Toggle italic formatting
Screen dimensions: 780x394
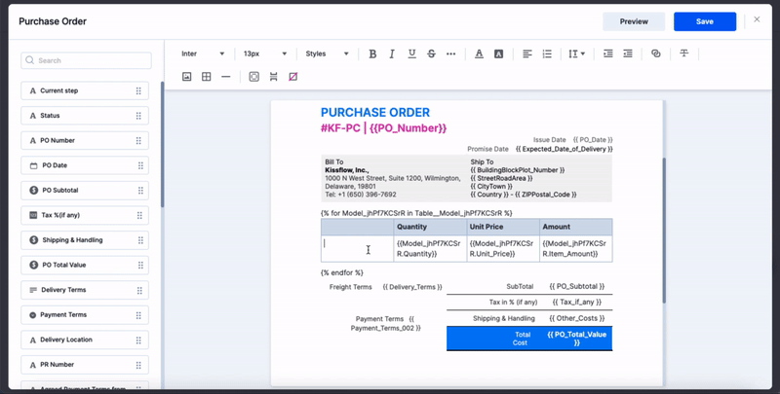click(392, 54)
